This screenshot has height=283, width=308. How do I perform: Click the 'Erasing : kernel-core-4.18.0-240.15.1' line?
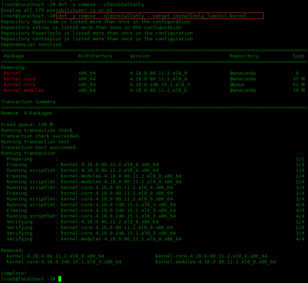155,210
